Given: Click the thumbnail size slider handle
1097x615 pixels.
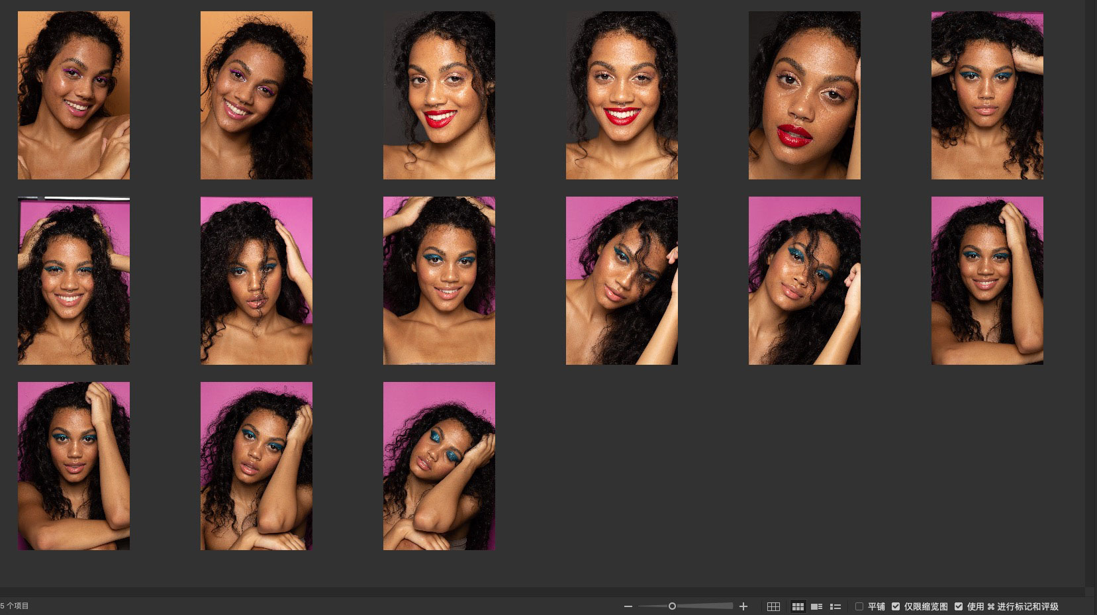Looking at the screenshot, I should 672,606.
